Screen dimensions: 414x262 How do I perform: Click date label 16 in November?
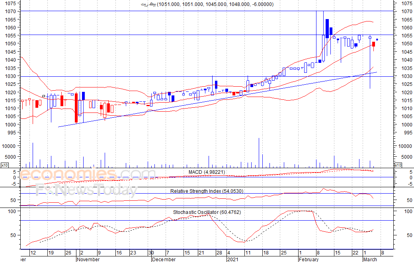(119, 253)
